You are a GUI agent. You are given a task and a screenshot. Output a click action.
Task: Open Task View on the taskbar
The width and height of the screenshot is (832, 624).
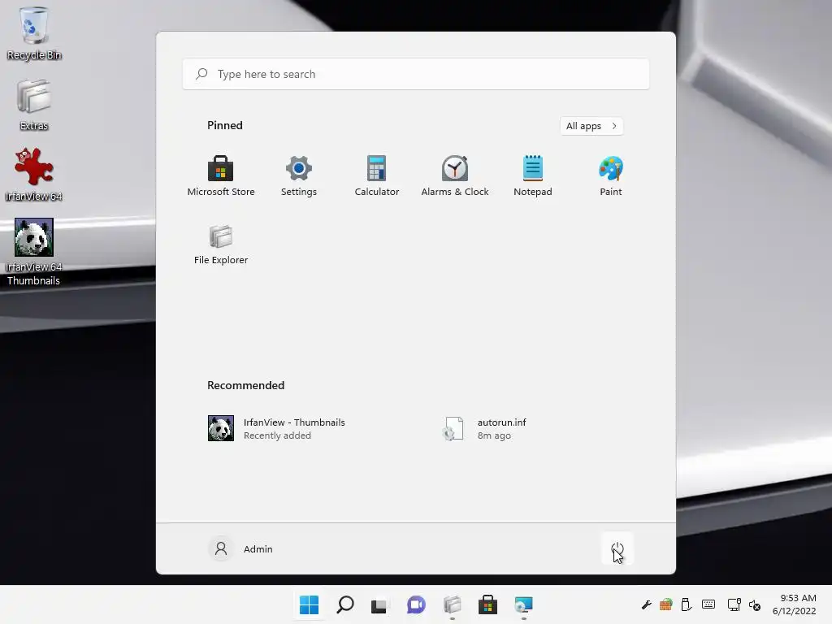pos(379,604)
